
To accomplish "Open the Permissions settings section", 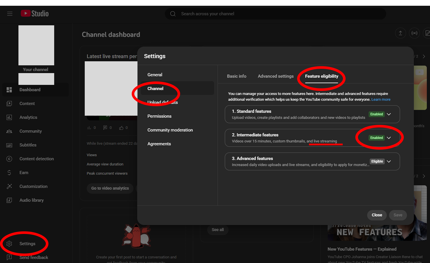I will click(159, 116).
